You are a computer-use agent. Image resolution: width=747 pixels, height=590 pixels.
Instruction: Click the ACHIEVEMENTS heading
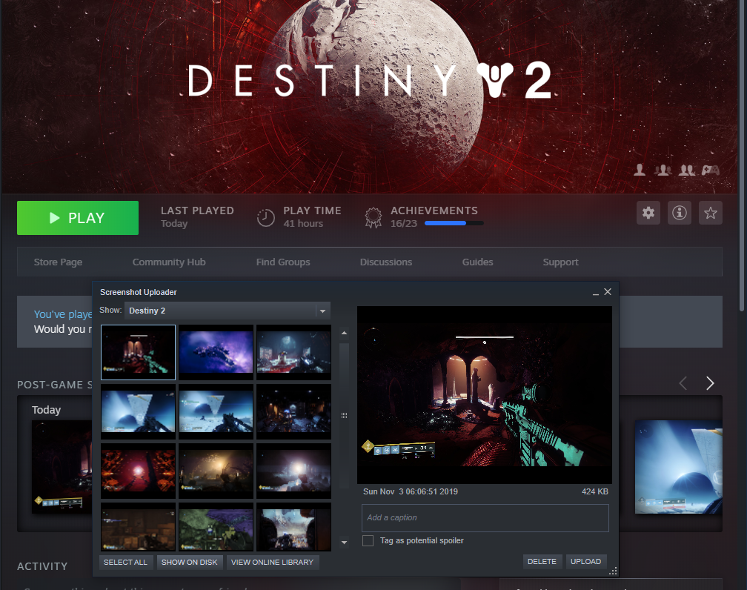[434, 211]
